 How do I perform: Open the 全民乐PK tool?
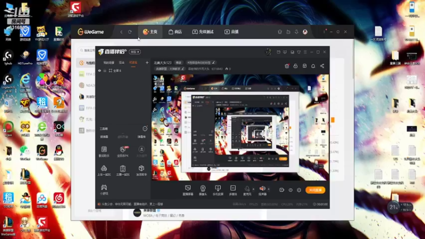pyautogui.click(x=123, y=152)
